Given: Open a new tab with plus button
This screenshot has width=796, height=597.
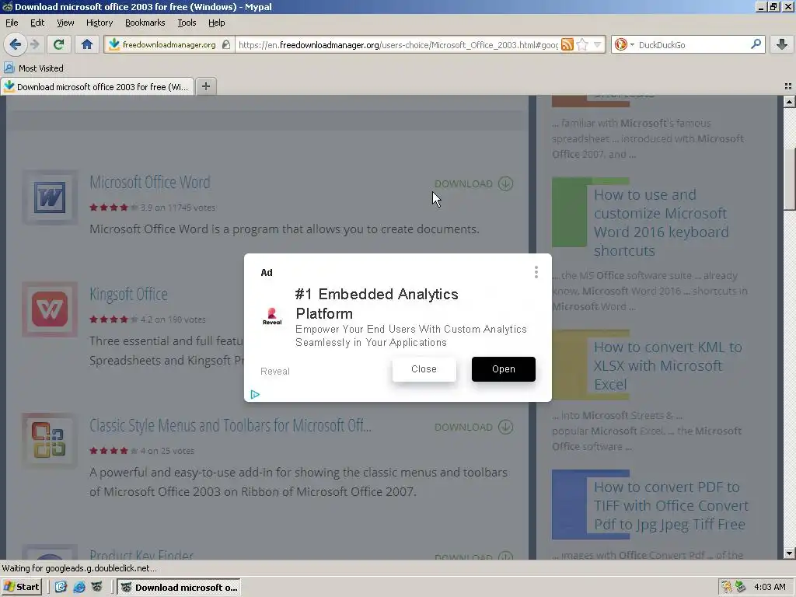Looking at the screenshot, I should coord(205,86).
